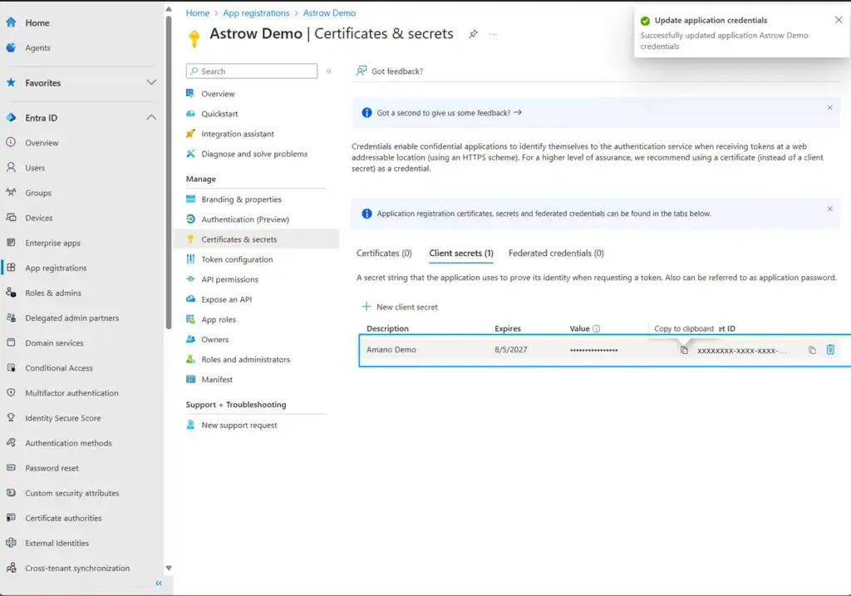The width and height of the screenshot is (851, 596).
Task: Open Branding & properties
Action: click(x=241, y=199)
